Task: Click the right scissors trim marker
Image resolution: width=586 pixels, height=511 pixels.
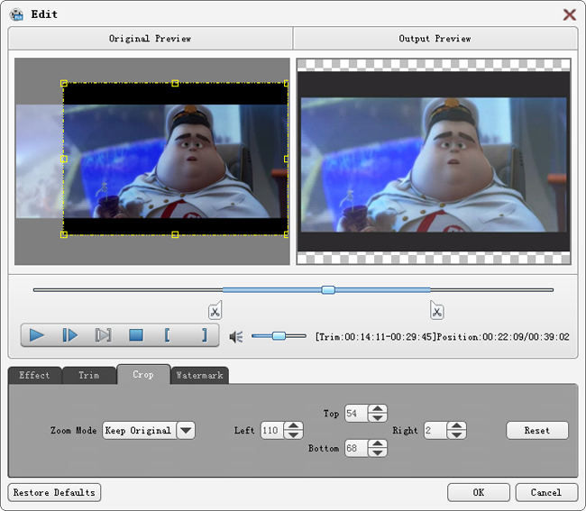Action: pyautogui.click(x=437, y=310)
